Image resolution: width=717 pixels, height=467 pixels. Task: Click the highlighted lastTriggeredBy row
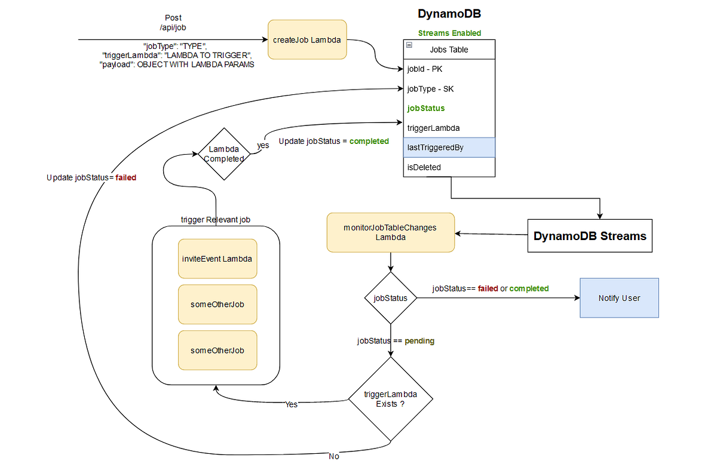coord(449,148)
